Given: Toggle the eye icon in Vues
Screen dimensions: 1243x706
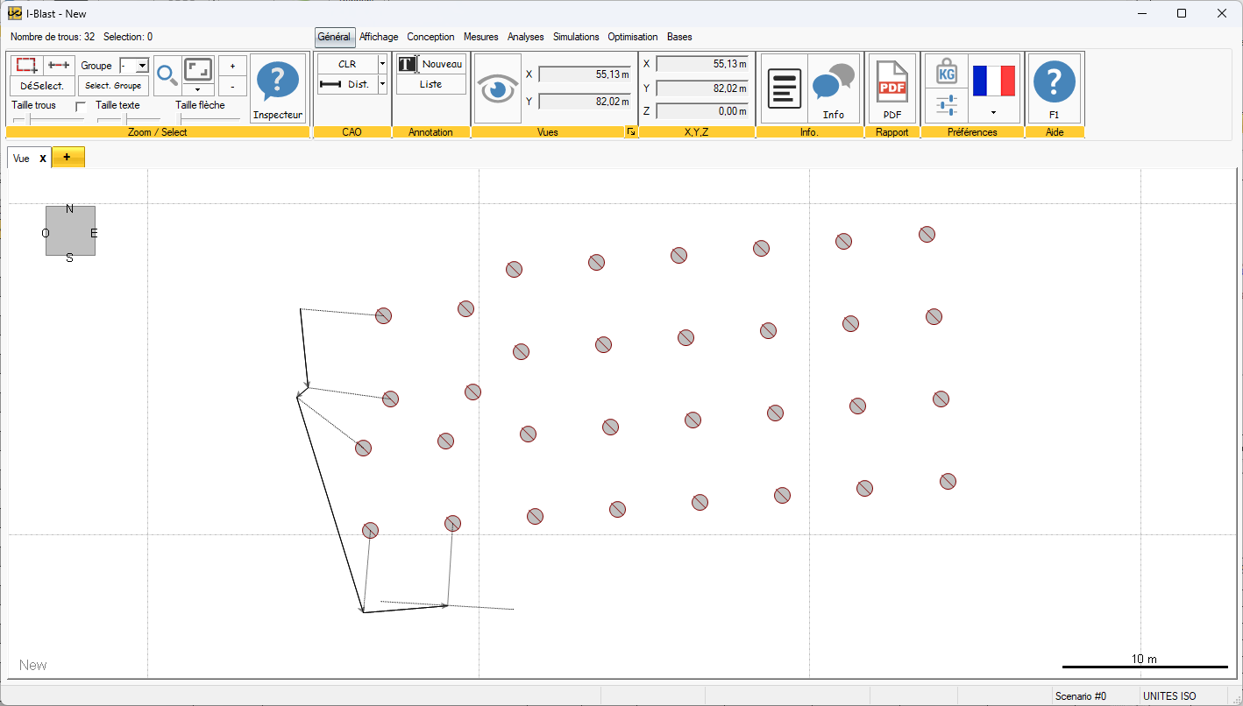Looking at the screenshot, I should (498, 88).
